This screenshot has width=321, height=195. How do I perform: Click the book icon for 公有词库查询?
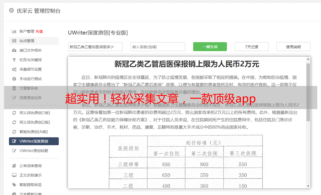[14, 166]
